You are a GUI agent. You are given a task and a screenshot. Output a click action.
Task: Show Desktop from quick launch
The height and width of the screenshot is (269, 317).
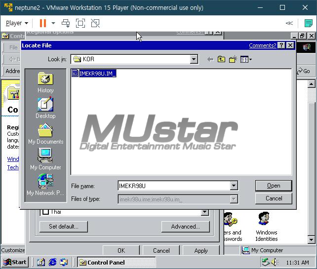point(40,262)
